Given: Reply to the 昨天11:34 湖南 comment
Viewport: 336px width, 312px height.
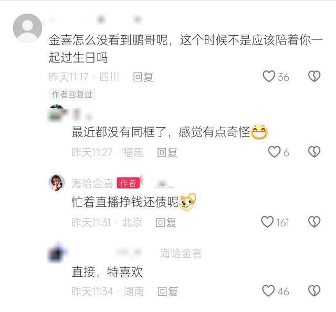Looking at the screenshot, I should click(x=168, y=292).
